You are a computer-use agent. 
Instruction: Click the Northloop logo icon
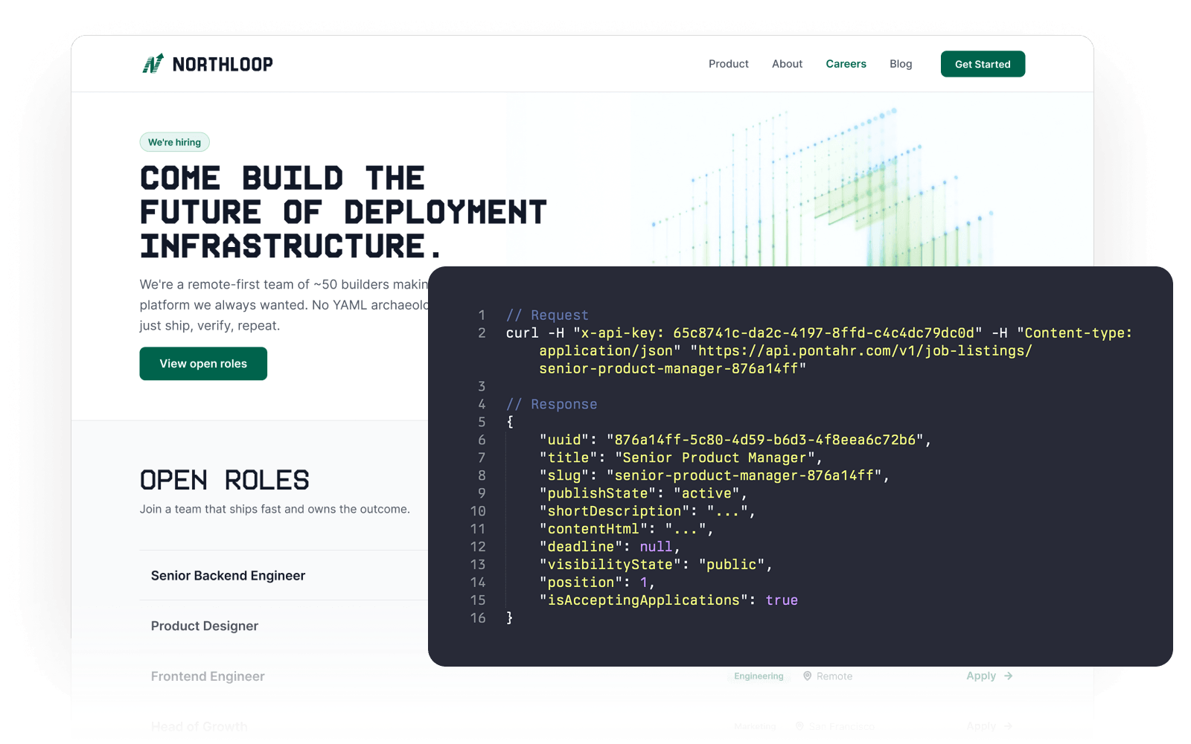pyautogui.click(x=153, y=64)
